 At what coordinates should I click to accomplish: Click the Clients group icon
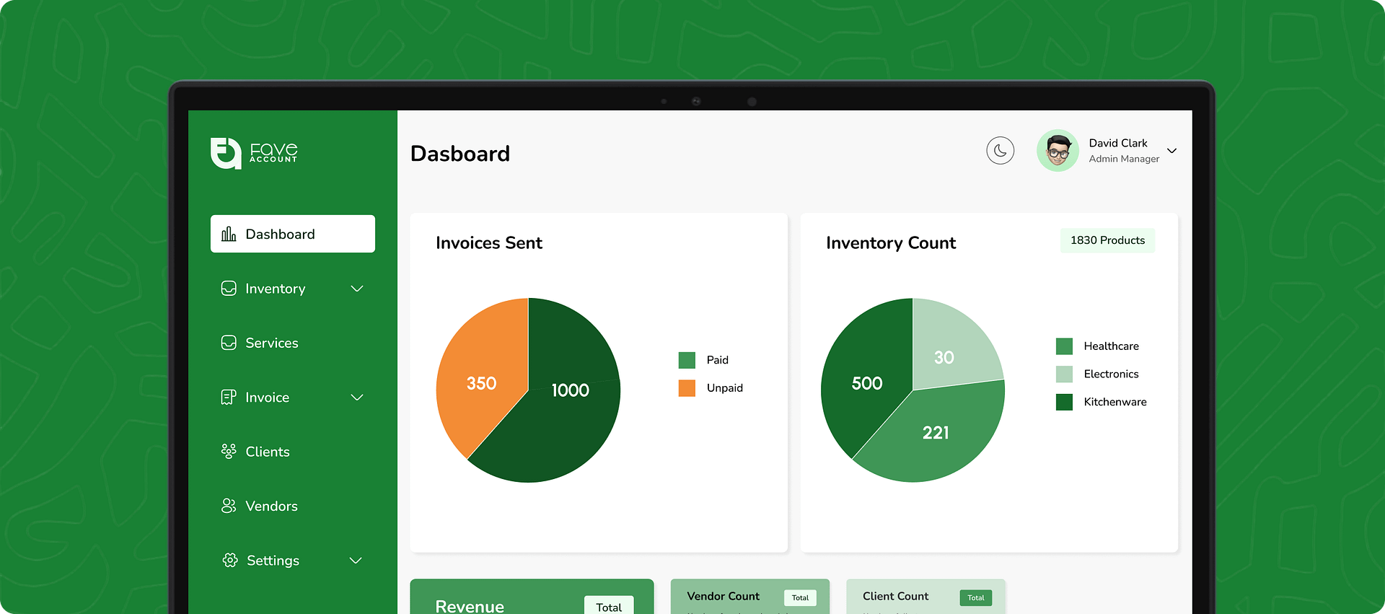click(229, 452)
